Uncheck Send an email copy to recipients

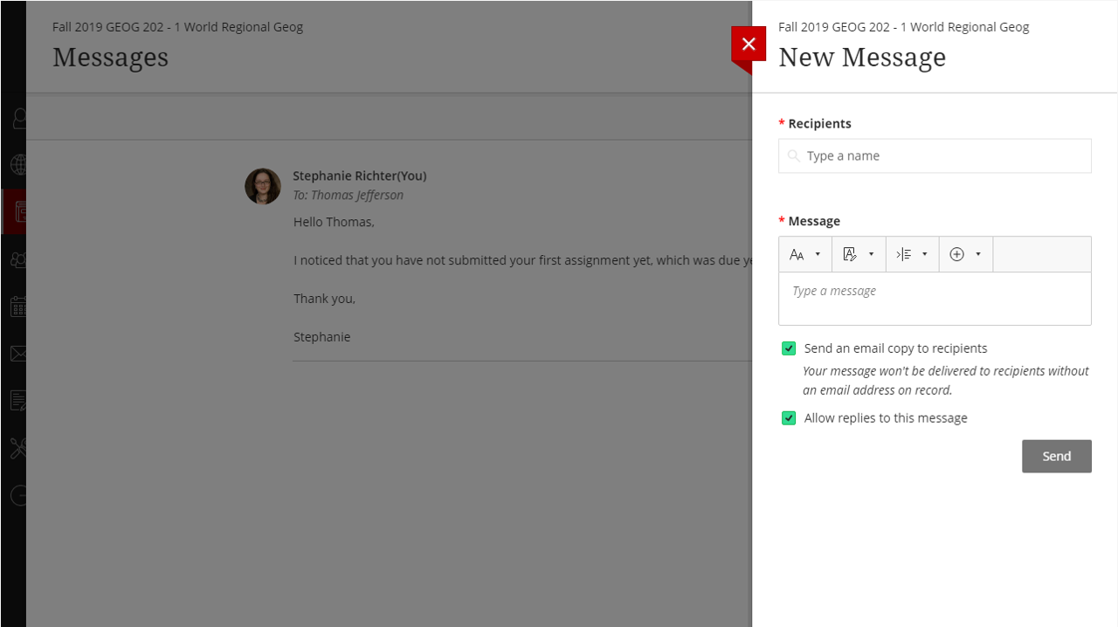(789, 348)
